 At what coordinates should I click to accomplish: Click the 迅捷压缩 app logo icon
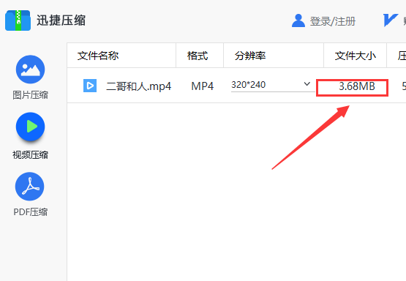point(18,20)
